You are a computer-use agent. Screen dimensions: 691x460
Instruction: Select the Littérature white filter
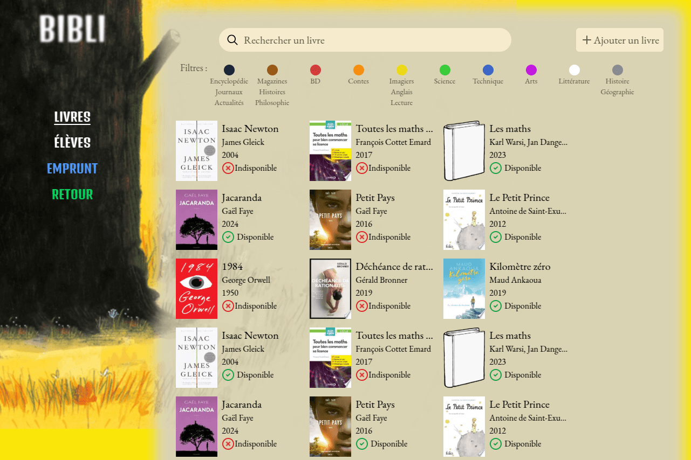[574, 70]
